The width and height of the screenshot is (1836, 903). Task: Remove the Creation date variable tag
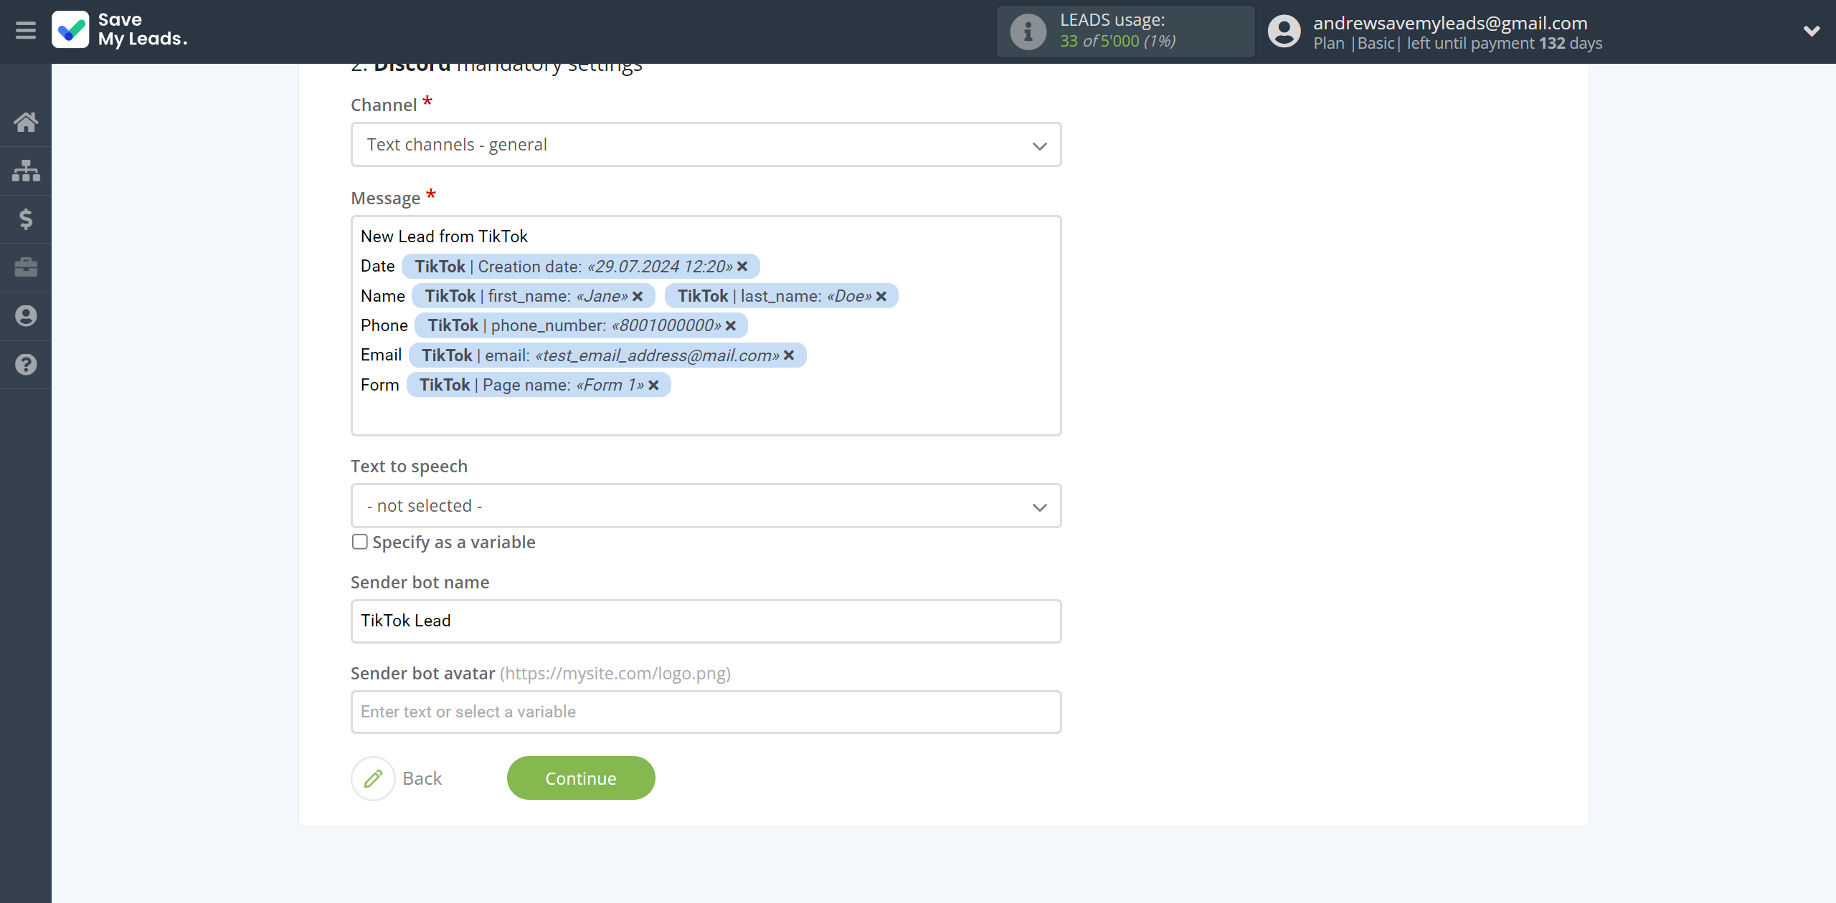[x=742, y=267]
